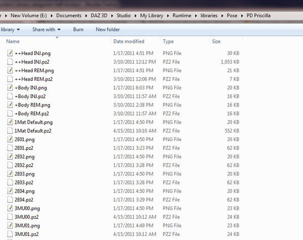
Task: Select the 2E03.pz2 file icon
Action: tap(10, 183)
